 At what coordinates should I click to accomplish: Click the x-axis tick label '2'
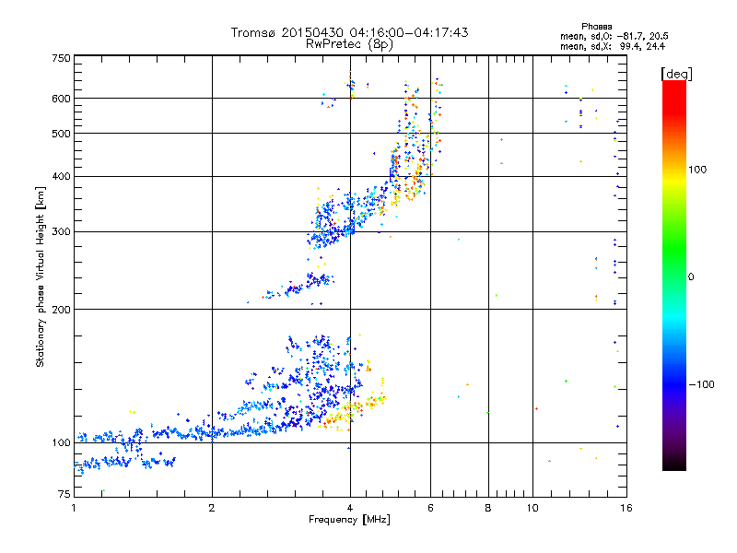212,508
